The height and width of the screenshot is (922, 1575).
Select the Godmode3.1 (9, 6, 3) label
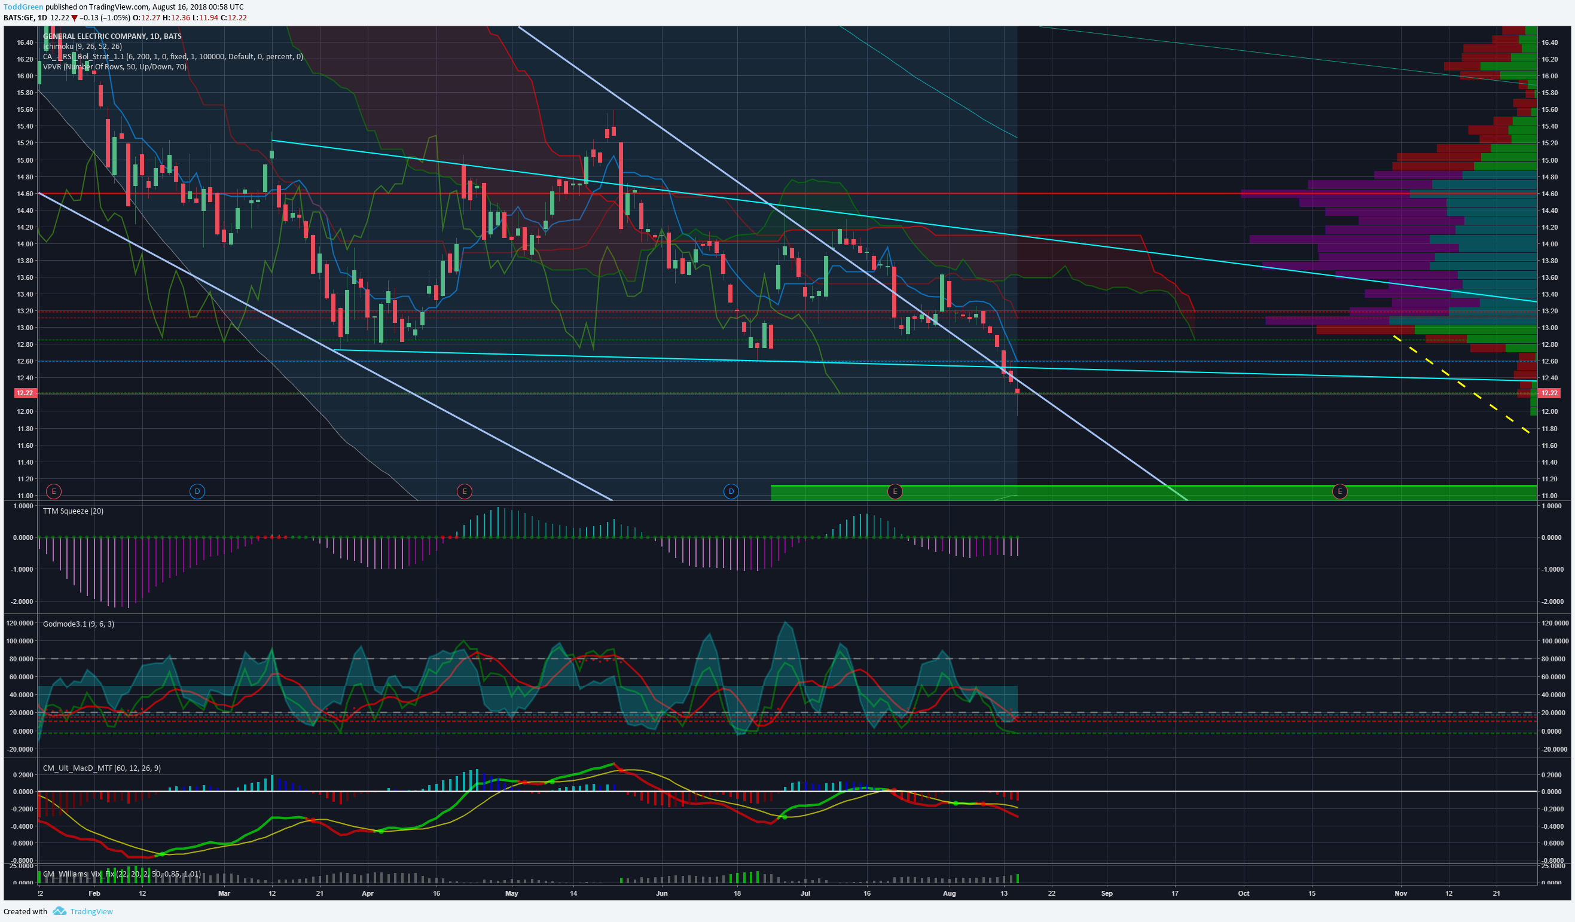click(78, 624)
